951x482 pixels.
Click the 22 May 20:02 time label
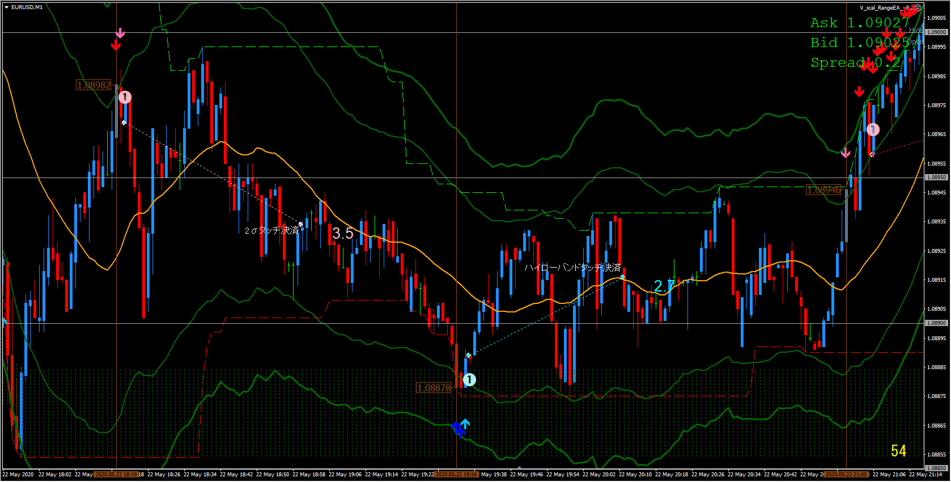point(600,475)
